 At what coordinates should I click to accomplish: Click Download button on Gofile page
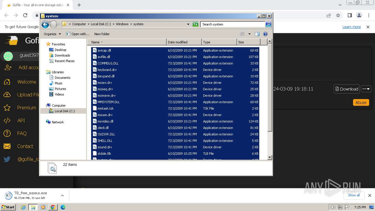pyautogui.click(x=347, y=89)
